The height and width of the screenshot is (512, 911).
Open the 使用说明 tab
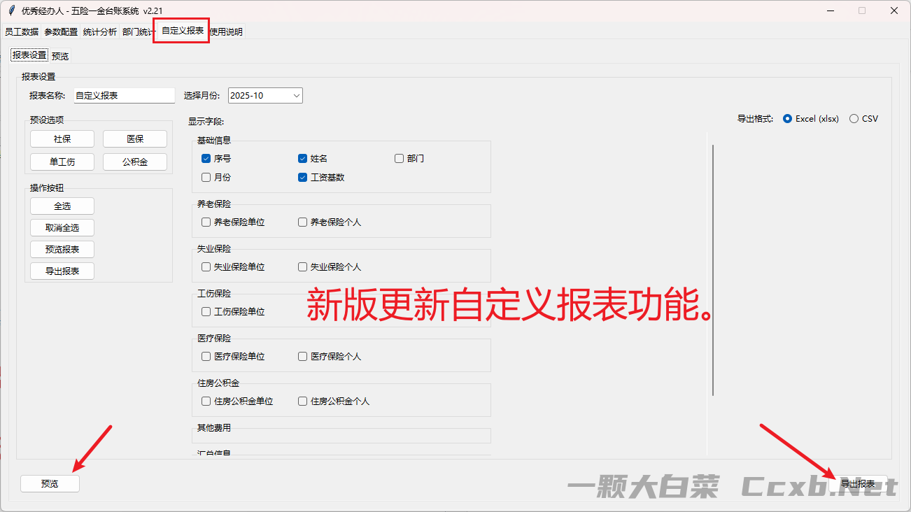pos(227,32)
